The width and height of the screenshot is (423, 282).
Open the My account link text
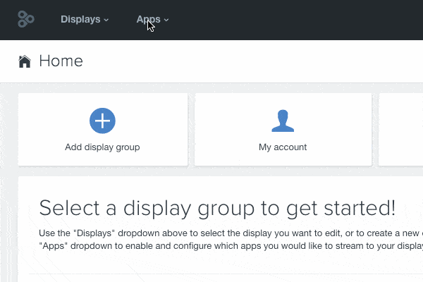point(283,147)
